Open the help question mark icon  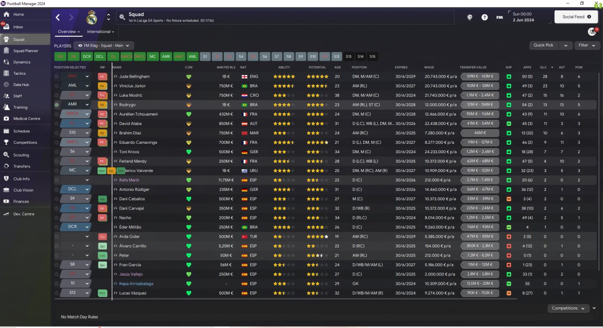pyautogui.click(x=485, y=17)
